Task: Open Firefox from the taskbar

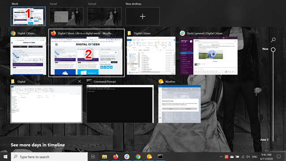Action: coord(116,157)
